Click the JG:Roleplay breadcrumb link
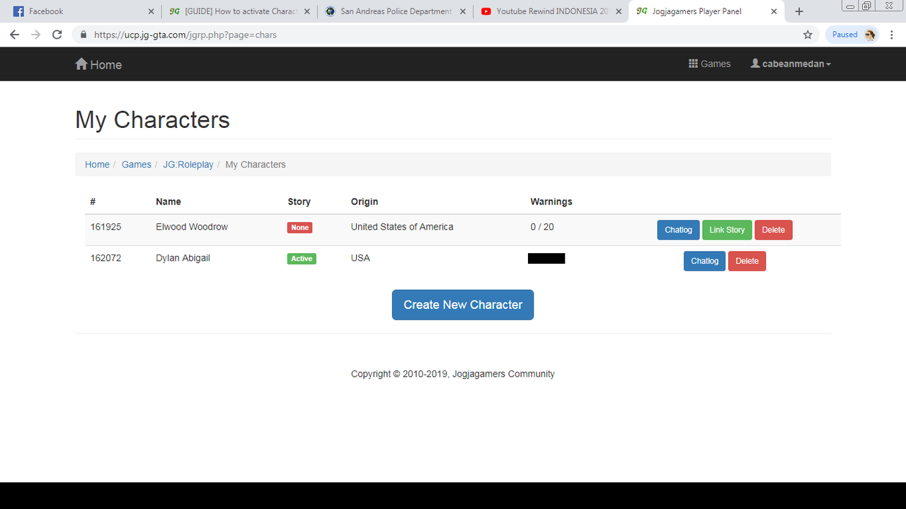This screenshot has height=509, width=906. click(188, 164)
